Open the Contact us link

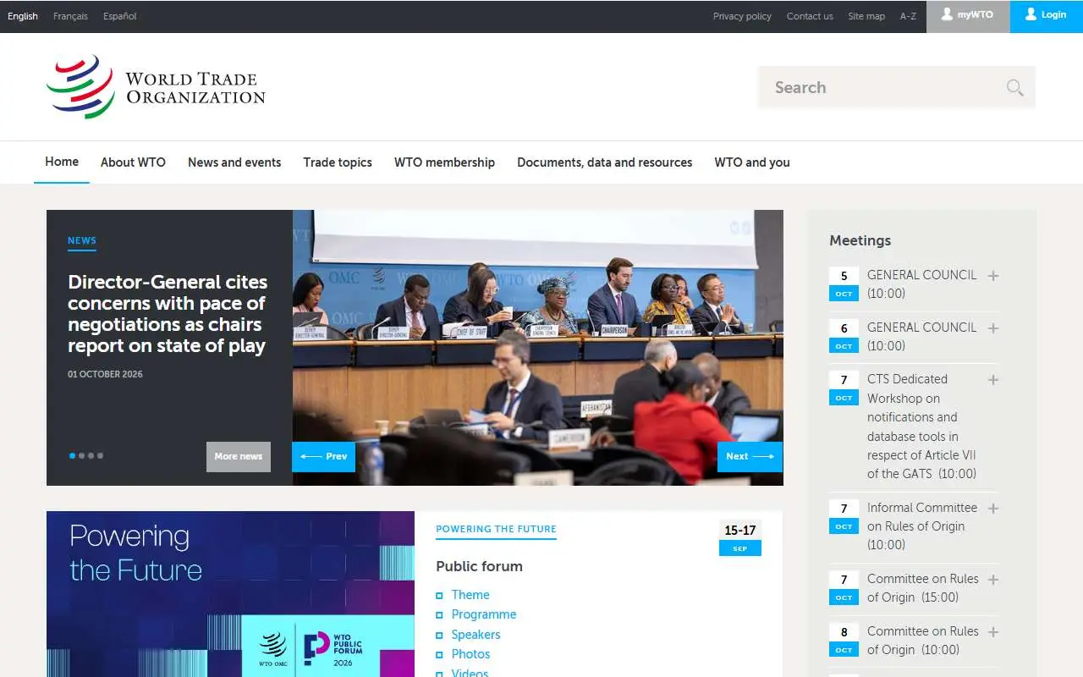pyautogui.click(x=810, y=16)
